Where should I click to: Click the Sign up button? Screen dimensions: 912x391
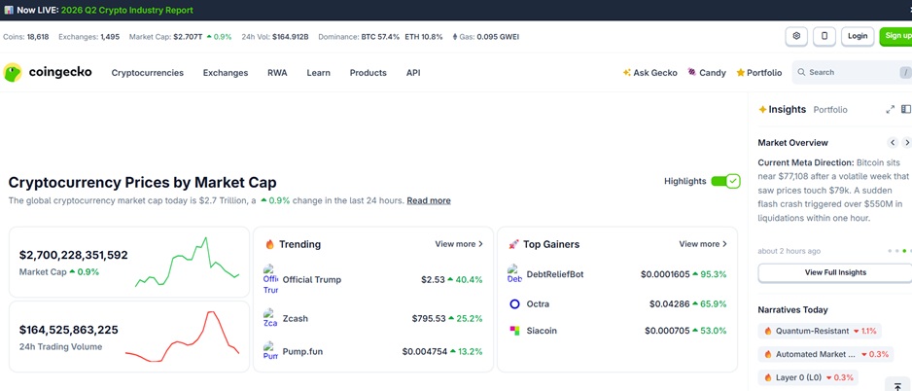896,36
